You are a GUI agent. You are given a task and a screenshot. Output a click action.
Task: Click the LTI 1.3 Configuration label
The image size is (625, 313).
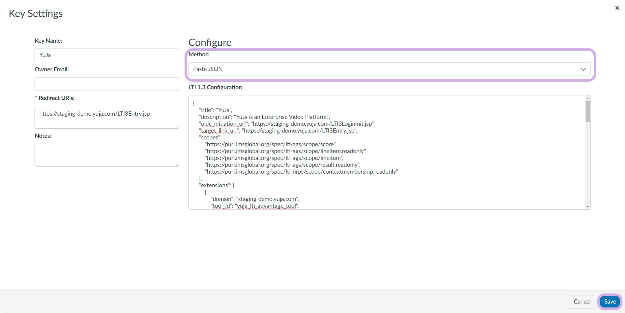click(215, 87)
